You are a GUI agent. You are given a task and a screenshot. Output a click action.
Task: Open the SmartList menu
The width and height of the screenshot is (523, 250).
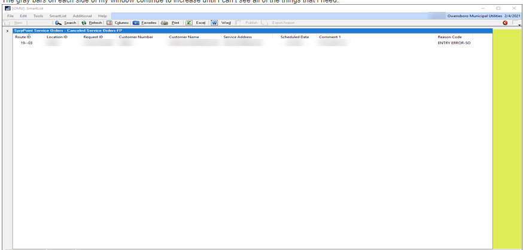(x=58, y=16)
